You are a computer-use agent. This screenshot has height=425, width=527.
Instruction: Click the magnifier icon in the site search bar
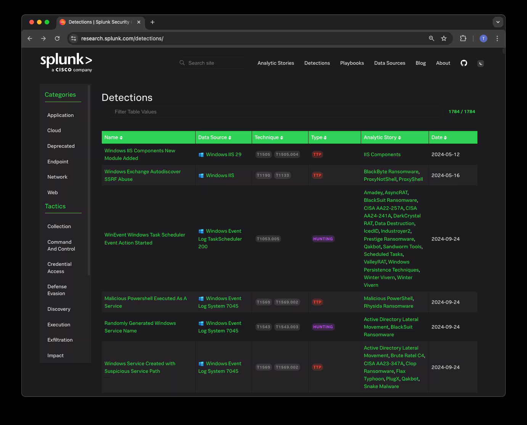pyautogui.click(x=182, y=63)
